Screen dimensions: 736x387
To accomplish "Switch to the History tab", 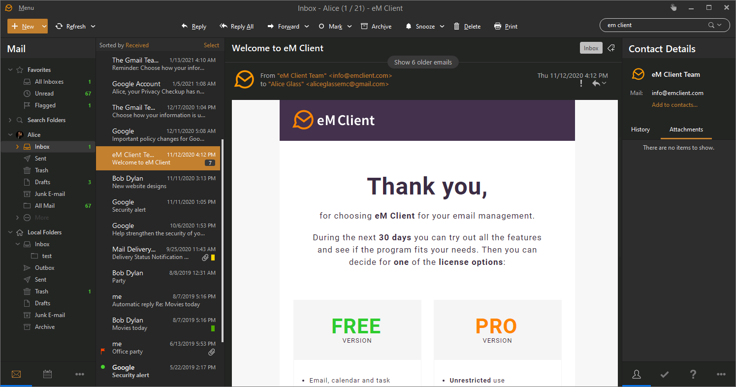I will pyautogui.click(x=640, y=129).
